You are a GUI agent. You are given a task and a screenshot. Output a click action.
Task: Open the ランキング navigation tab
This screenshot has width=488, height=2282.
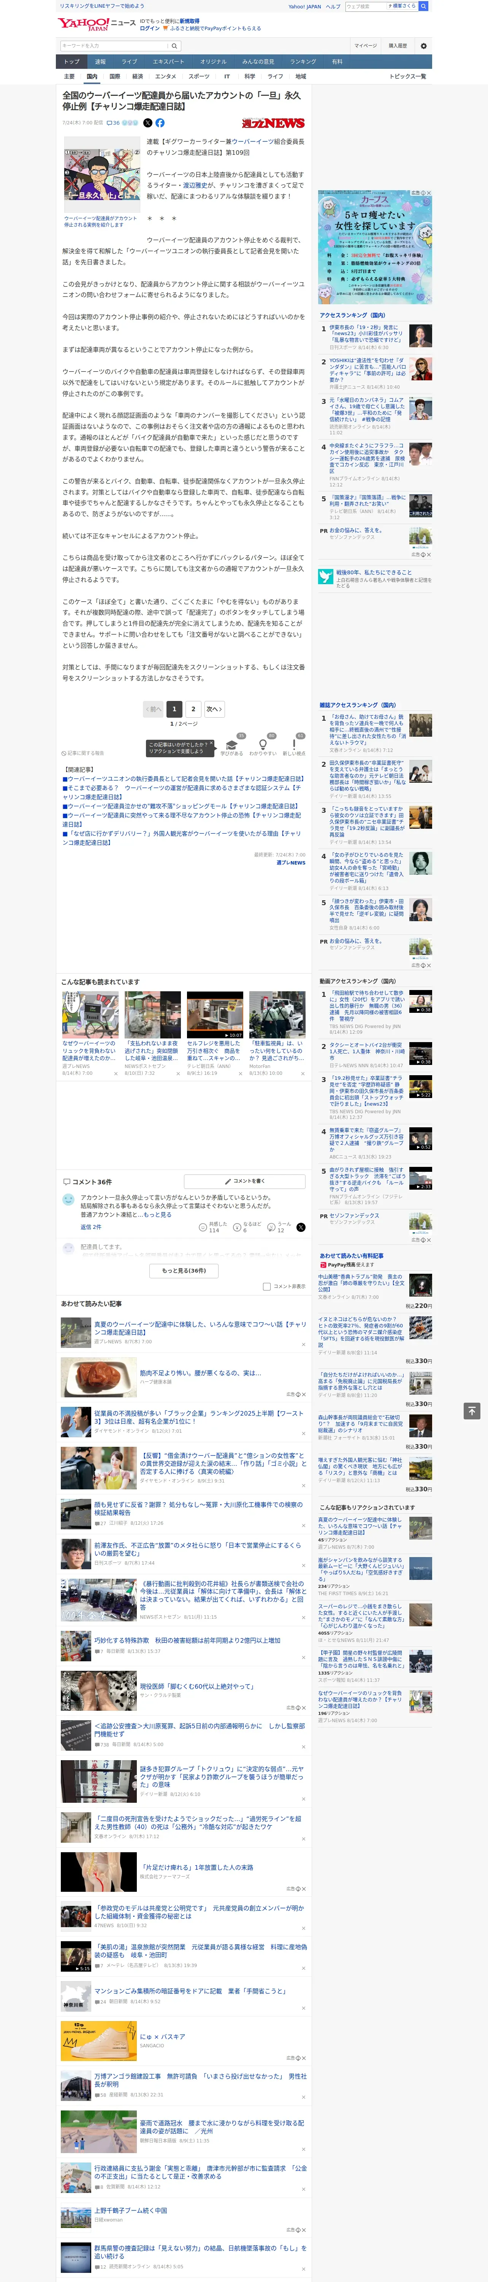303,62
